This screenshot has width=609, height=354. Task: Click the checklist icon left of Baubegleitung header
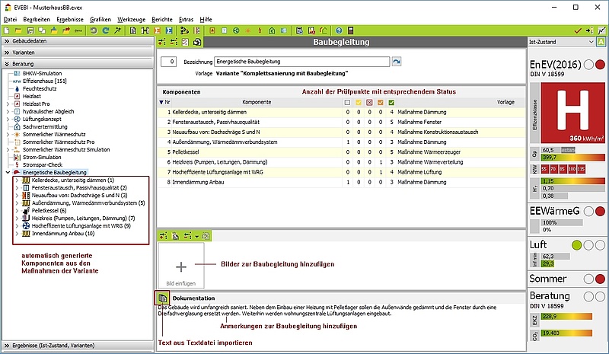click(185, 42)
